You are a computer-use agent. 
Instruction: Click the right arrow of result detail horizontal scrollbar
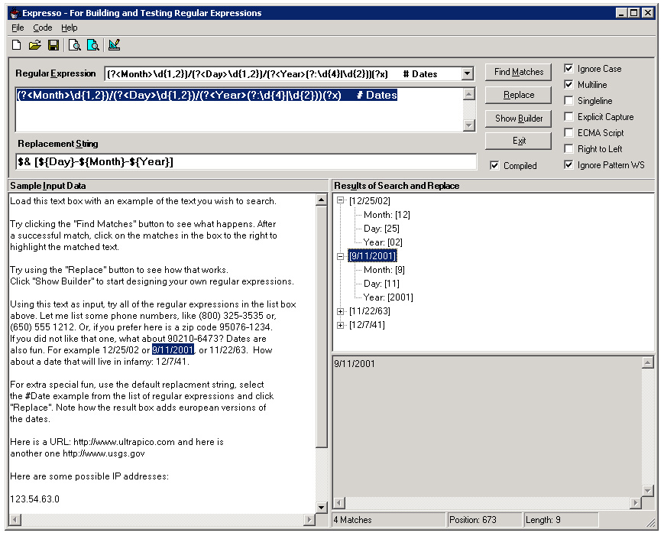pyautogui.click(x=635, y=503)
